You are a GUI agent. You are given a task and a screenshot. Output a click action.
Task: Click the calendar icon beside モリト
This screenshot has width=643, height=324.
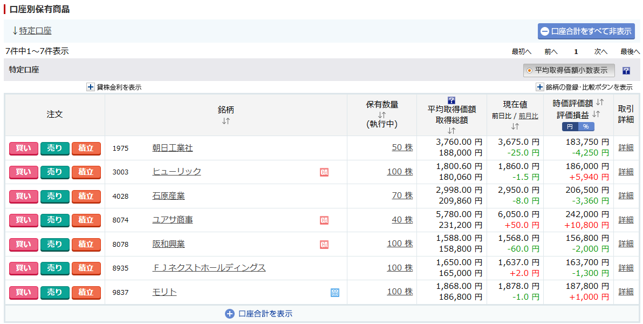tap(335, 293)
